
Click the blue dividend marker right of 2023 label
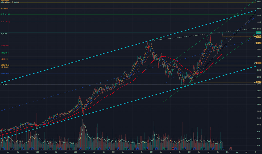(x=194, y=148)
